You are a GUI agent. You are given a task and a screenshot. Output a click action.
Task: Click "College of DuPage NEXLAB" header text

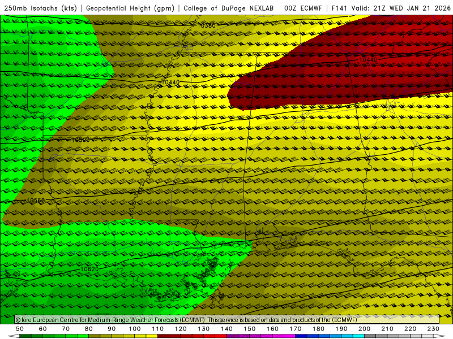(228, 8)
